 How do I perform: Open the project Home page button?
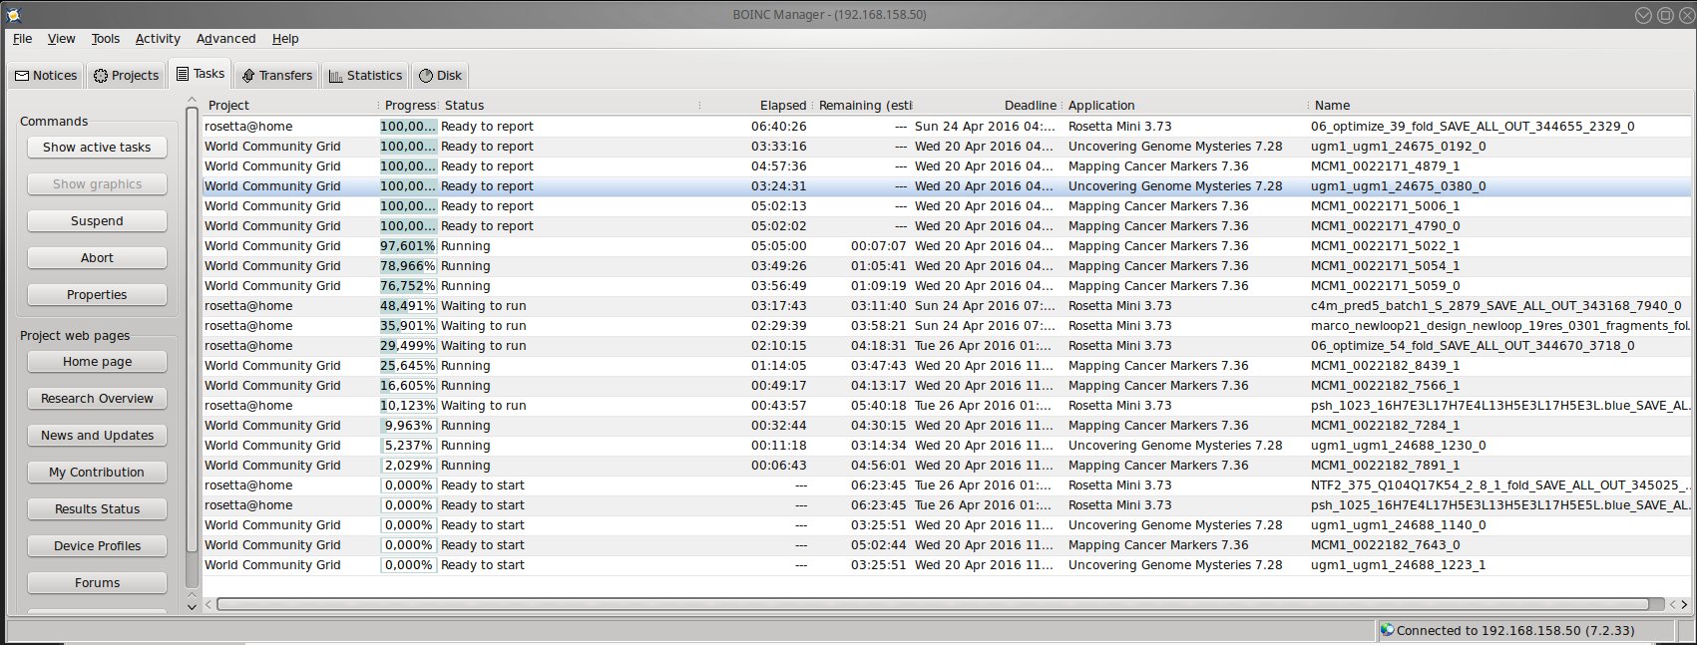pyautogui.click(x=97, y=362)
